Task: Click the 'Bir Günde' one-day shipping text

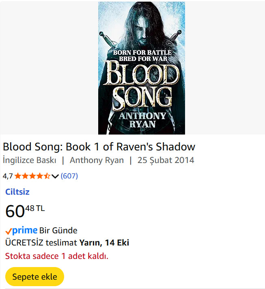Action: 58,230
